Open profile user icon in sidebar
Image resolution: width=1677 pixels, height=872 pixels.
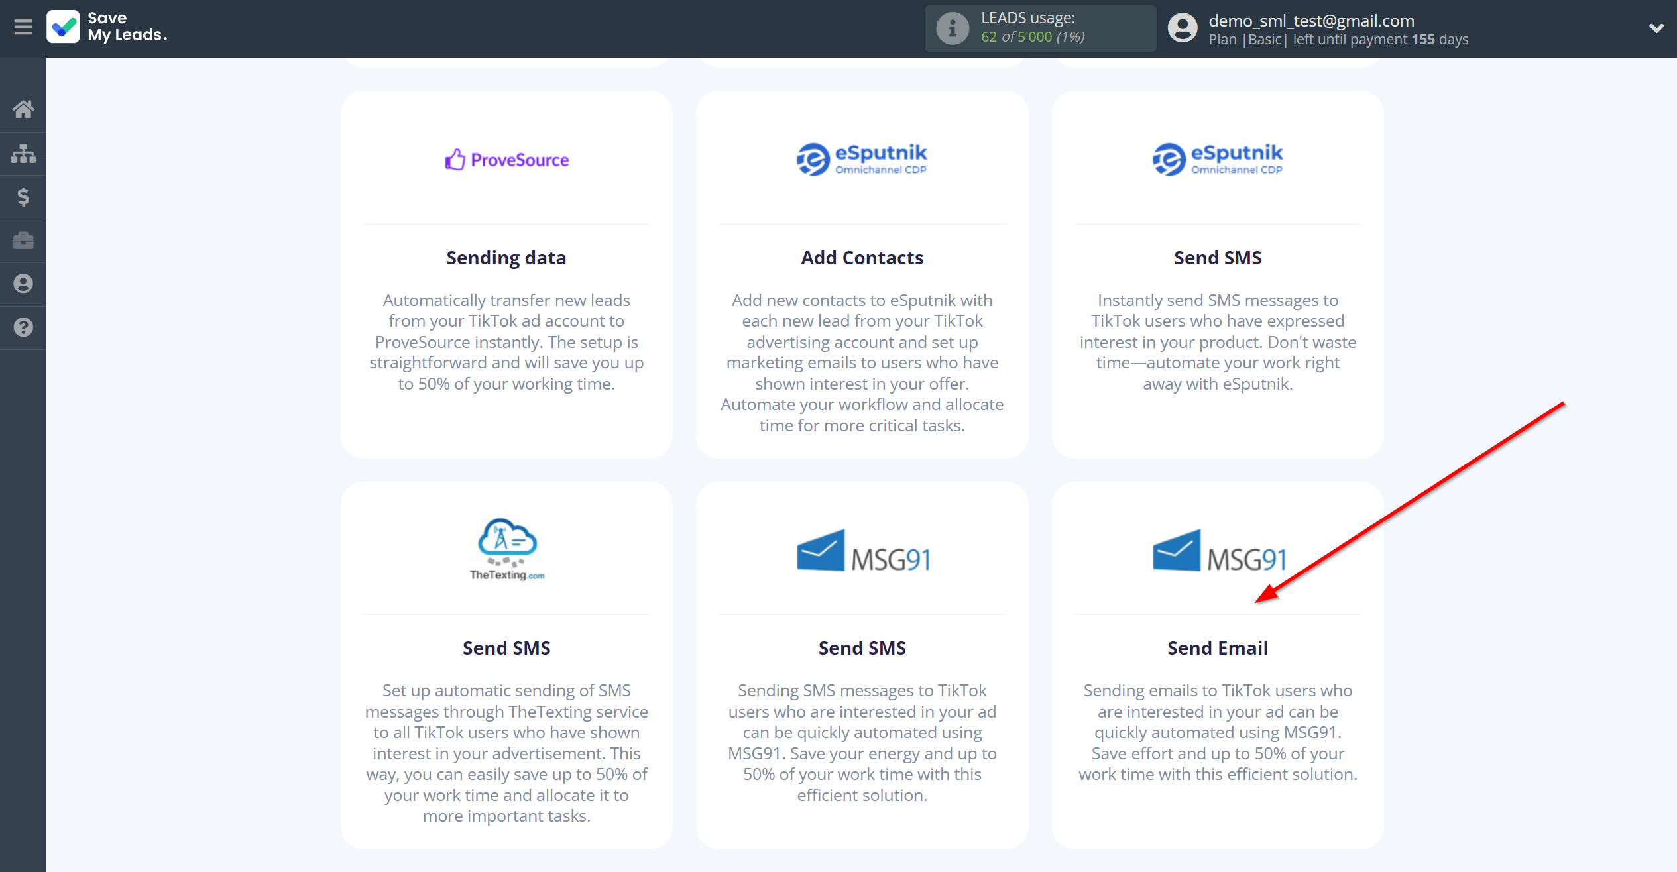tap(23, 284)
